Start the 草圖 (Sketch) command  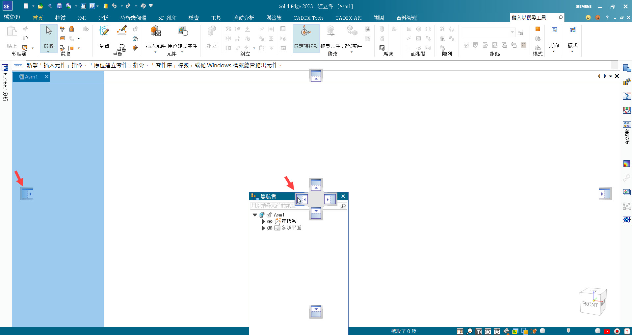click(x=104, y=37)
